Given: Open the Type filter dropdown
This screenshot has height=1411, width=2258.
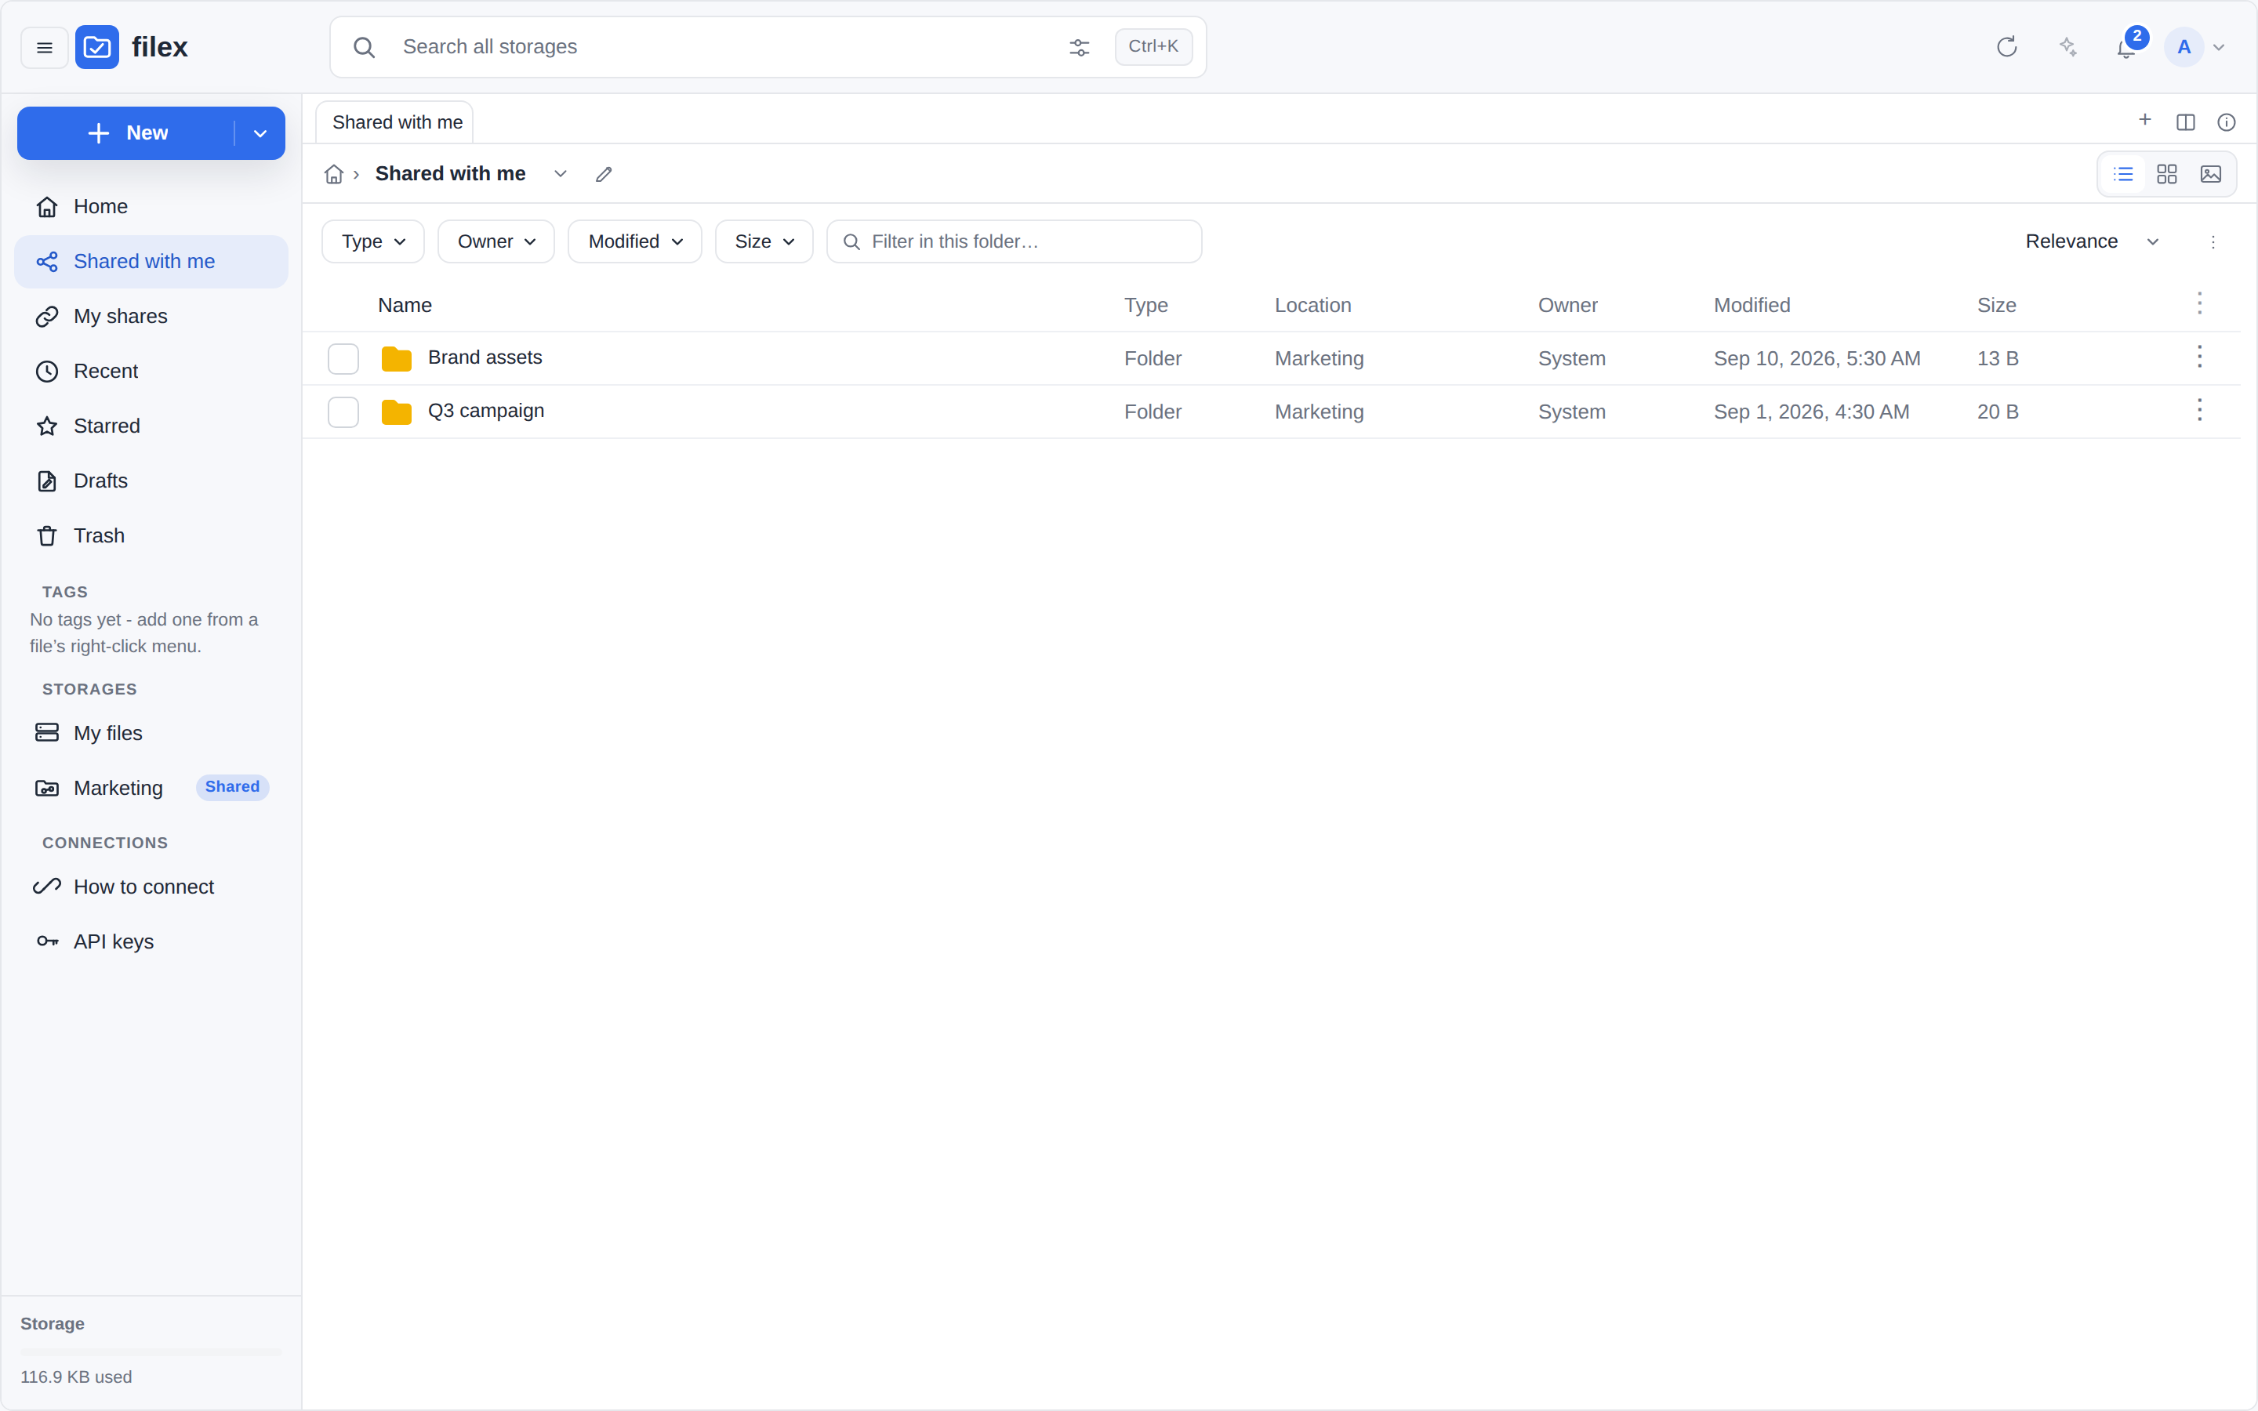Looking at the screenshot, I should 373,241.
